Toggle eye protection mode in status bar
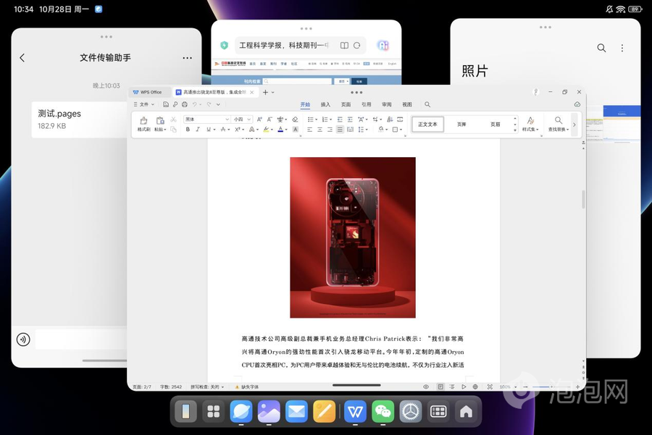Viewport: 652px width, 435px height. pyautogui.click(x=427, y=387)
